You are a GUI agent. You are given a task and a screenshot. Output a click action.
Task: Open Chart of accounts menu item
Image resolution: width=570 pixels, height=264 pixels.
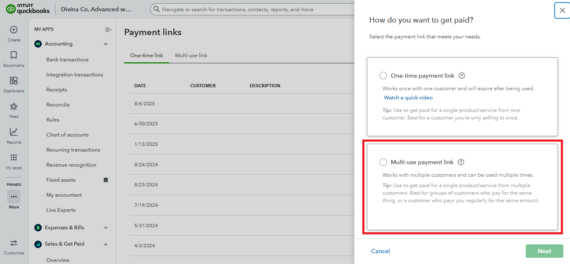[67, 135]
